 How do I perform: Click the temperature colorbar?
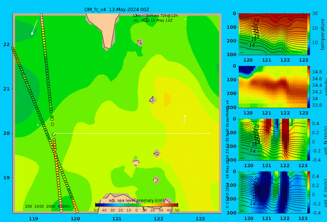point(309,34)
